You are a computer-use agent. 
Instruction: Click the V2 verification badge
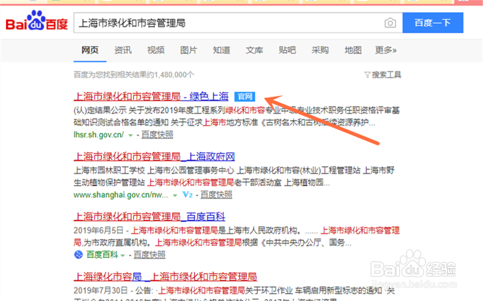(x=187, y=195)
